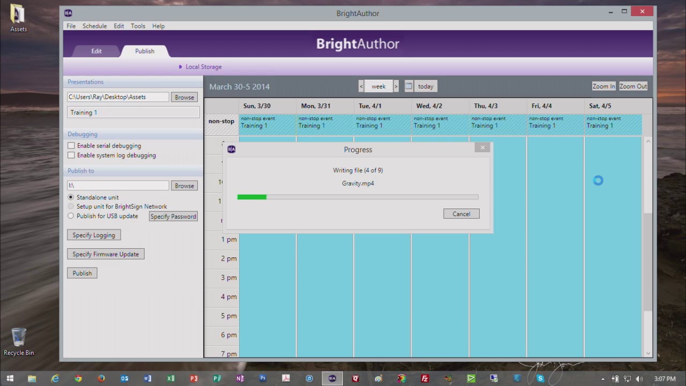Zoom In the schedule view
Screen dimensions: 686x386
tap(604, 86)
